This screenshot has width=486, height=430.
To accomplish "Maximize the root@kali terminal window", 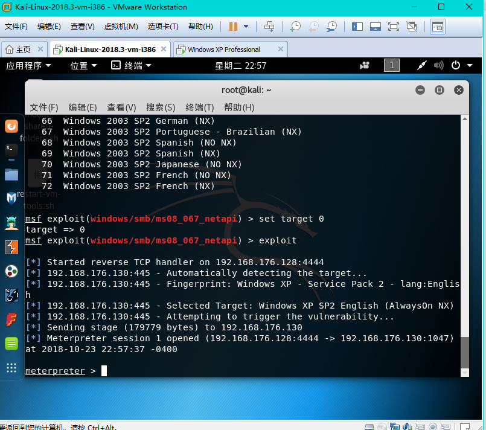I will [439, 90].
